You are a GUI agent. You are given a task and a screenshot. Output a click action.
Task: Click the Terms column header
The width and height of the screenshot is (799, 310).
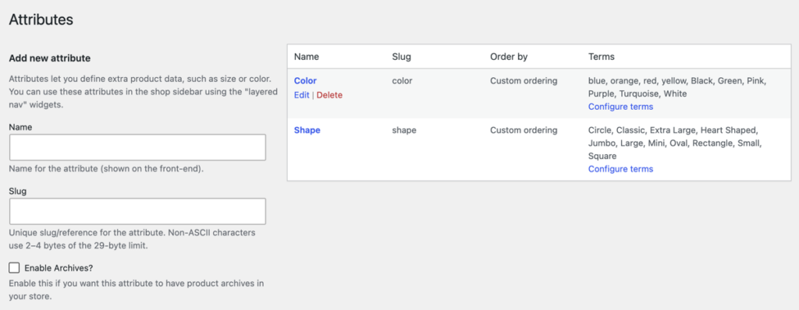point(602,57)
